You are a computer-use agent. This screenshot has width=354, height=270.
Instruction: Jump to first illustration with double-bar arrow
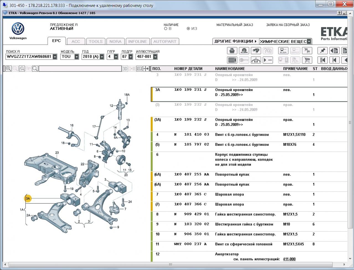tap(322, 60)
